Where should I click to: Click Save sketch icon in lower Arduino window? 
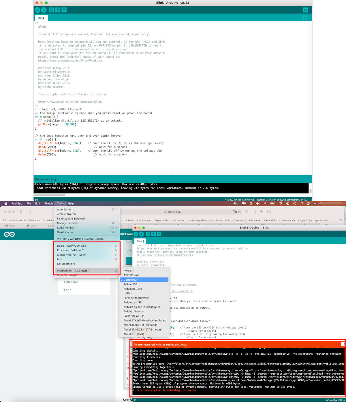tap(159, 234)
